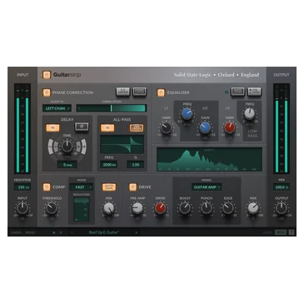This screenshot has height=304, width=304.
Task: Click the Delay Time knob
Action: point(67,146)
